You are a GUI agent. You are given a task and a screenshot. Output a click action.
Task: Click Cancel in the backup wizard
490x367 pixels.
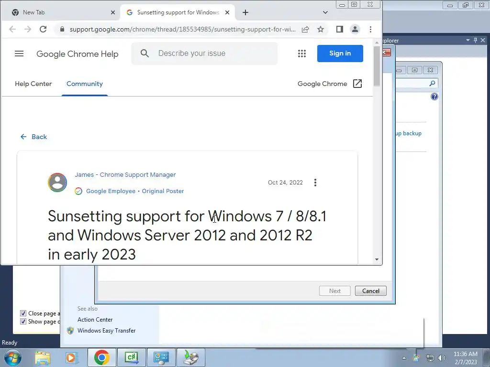click(371, 291)
